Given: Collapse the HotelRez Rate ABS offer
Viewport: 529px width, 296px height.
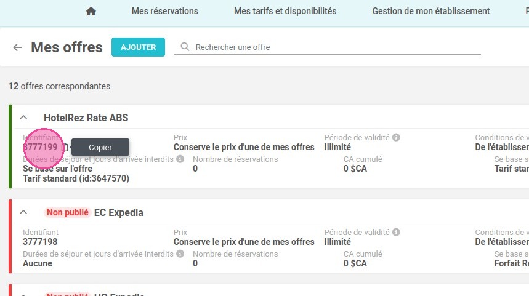Looking at the screenshot, I should [x=23, y=118].
